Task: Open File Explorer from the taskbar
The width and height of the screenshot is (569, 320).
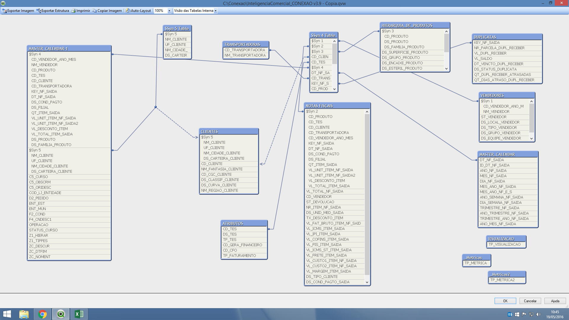Action: pyautogui.click(x=24, y=314)
